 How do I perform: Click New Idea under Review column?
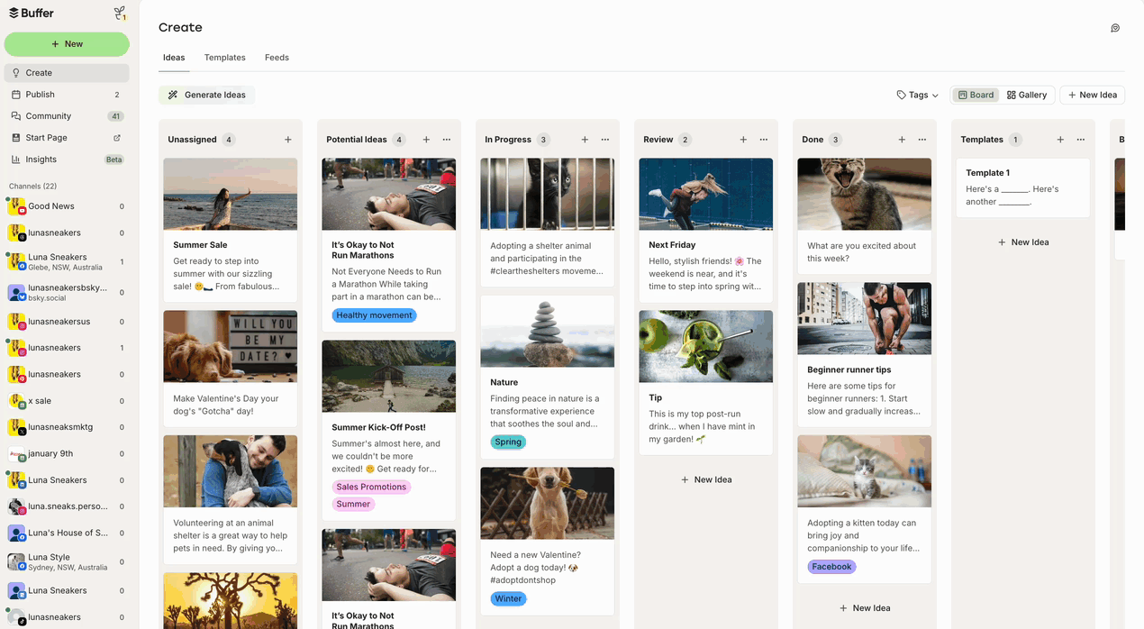click(706, 480)
